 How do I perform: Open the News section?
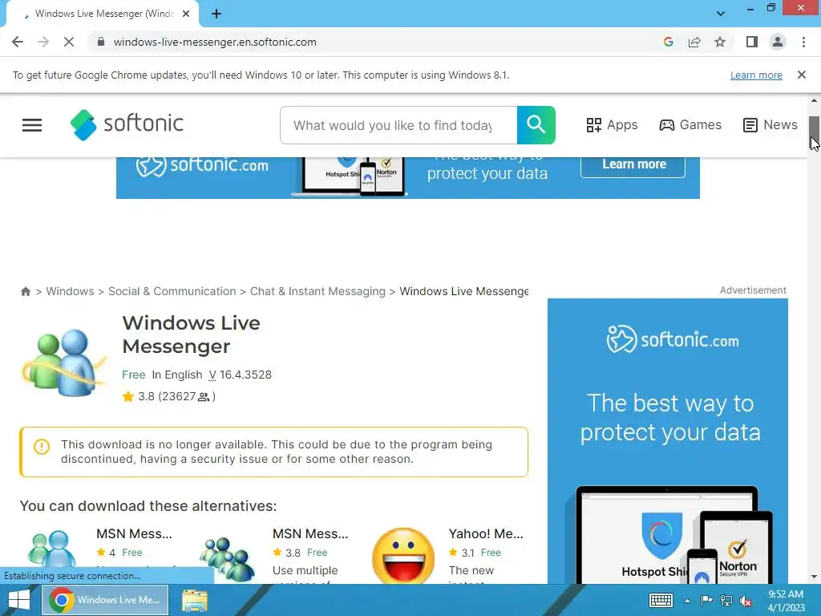tap(770, 124)
